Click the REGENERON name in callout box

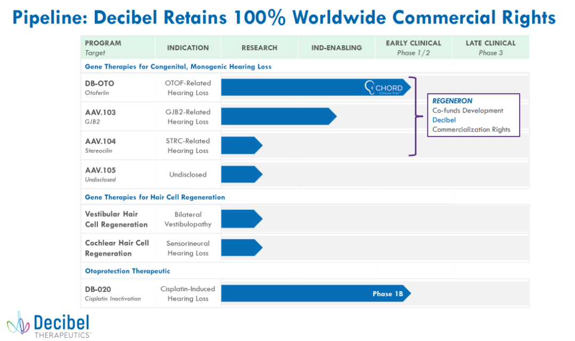(x=452, y=101)
